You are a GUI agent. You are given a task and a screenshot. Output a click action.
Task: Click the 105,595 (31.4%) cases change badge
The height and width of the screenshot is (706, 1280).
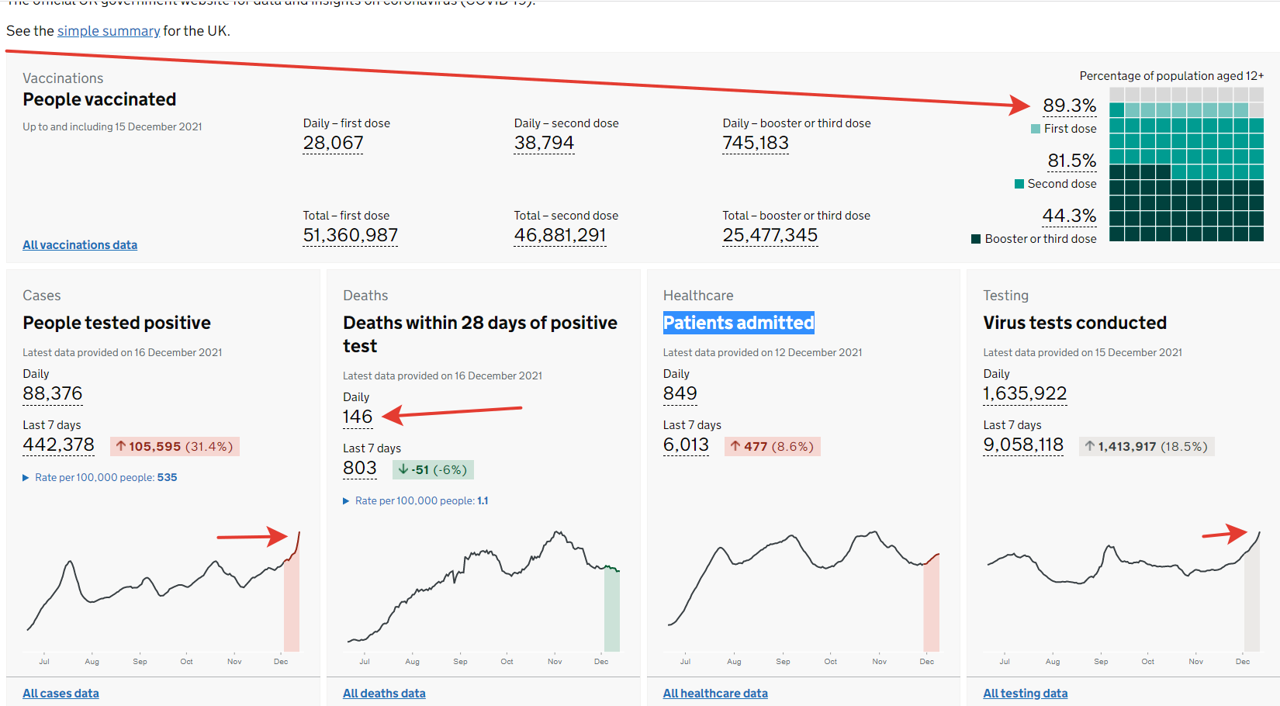point(175,446)
